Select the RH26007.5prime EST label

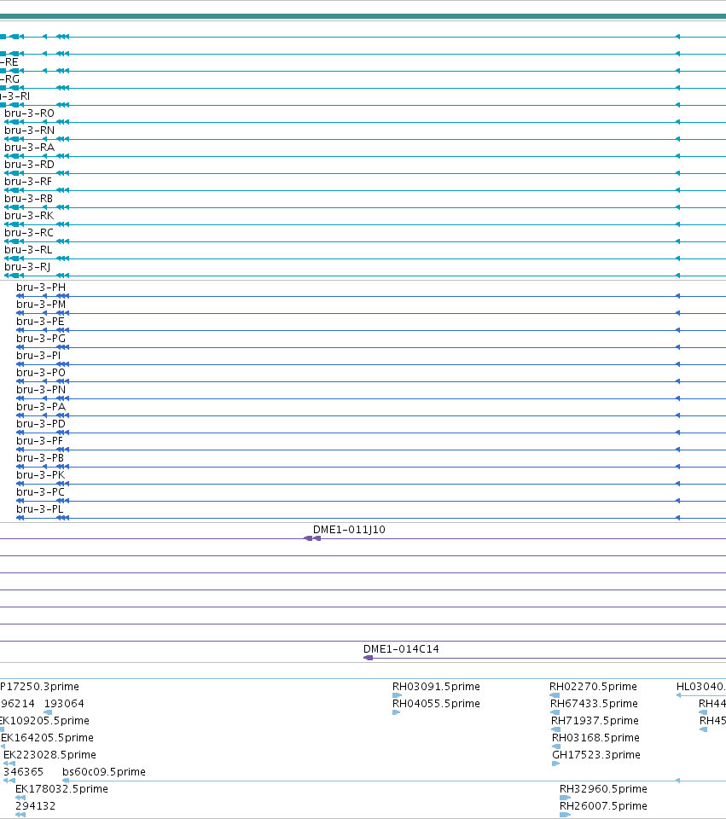point(603,806)
